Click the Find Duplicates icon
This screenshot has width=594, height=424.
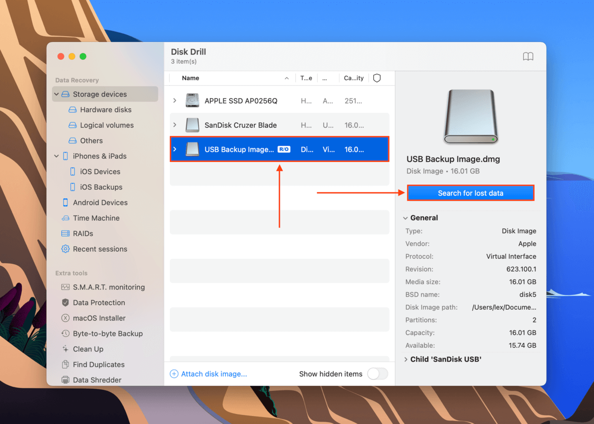65,365
